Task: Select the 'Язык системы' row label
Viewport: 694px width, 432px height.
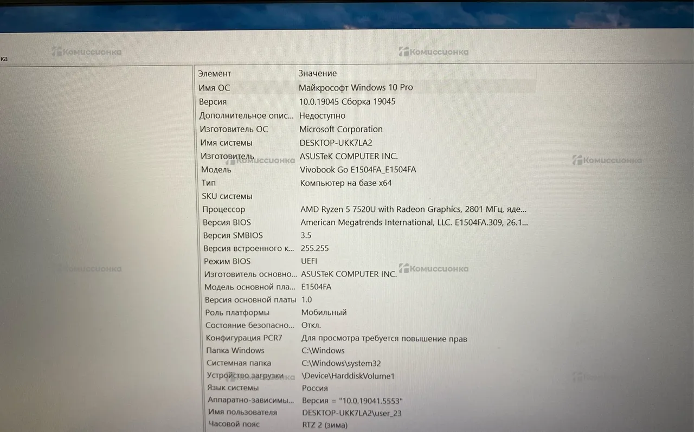Action: (x=233, y=388)
